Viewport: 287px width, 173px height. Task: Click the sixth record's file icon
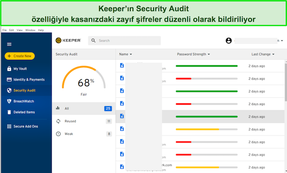click(122, 129)
